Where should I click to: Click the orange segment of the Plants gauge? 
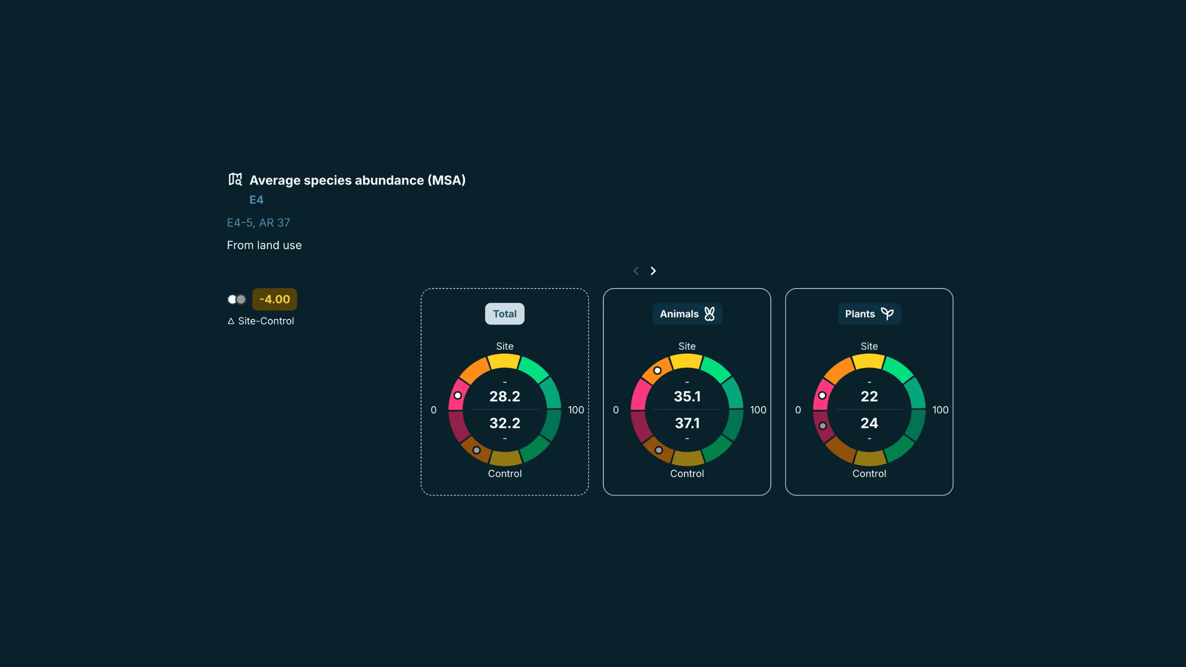tap(839, 370)
